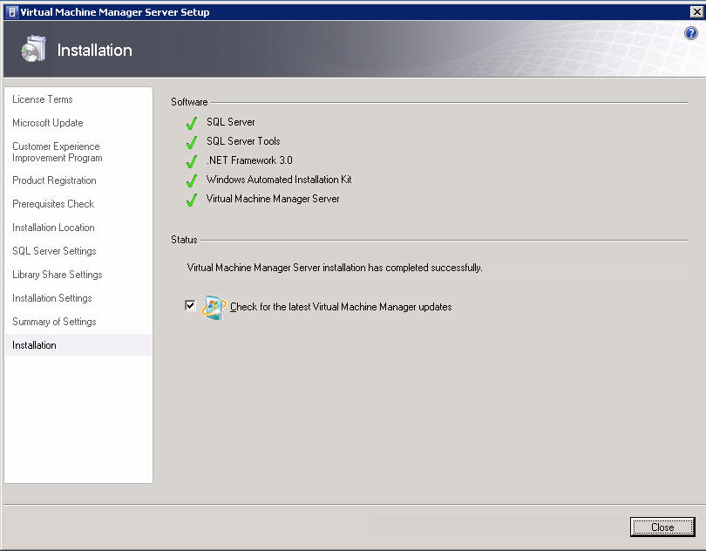Image resolution: width=706 pixels, height=551 pixels.
Task: Click checkmark next to Windows Automated Installation Kit
Action: tap(192, 180)
